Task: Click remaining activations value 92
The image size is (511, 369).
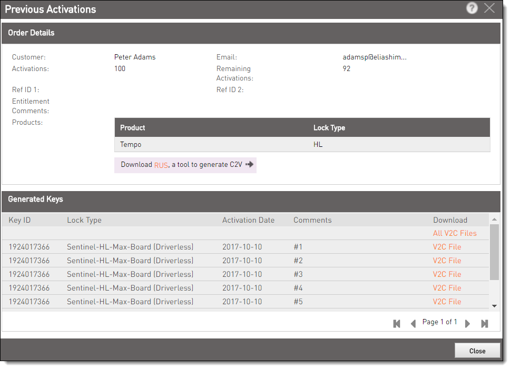Action: tap(346, 68)
